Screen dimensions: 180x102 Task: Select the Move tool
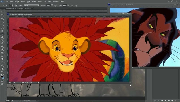click(x=2, y=12)
